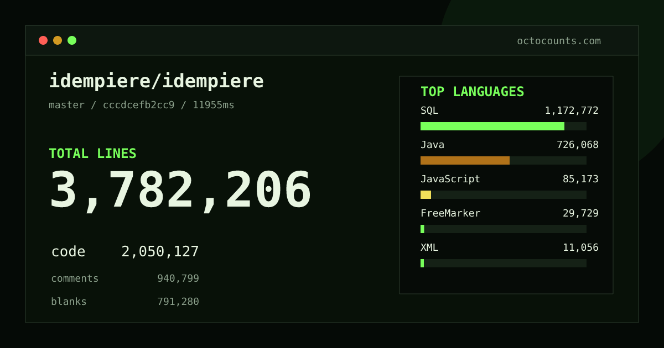Image resolution: width=664 pixels, height=348 pixels.
Task: Select the 726,068 Java line count
Action: (578, 145)
